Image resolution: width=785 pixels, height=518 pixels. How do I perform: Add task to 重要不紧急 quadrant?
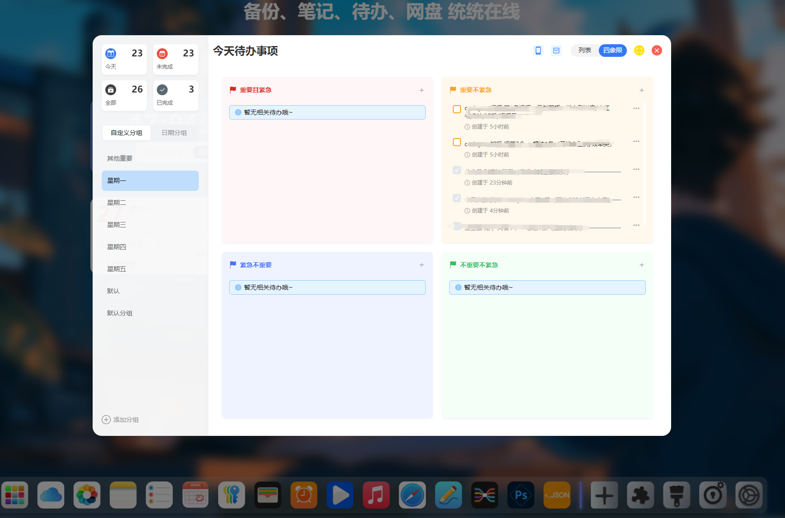[x=642, y=90]
